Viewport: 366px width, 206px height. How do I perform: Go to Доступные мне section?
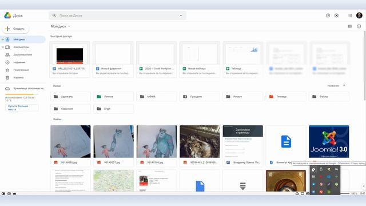point(23,55)
